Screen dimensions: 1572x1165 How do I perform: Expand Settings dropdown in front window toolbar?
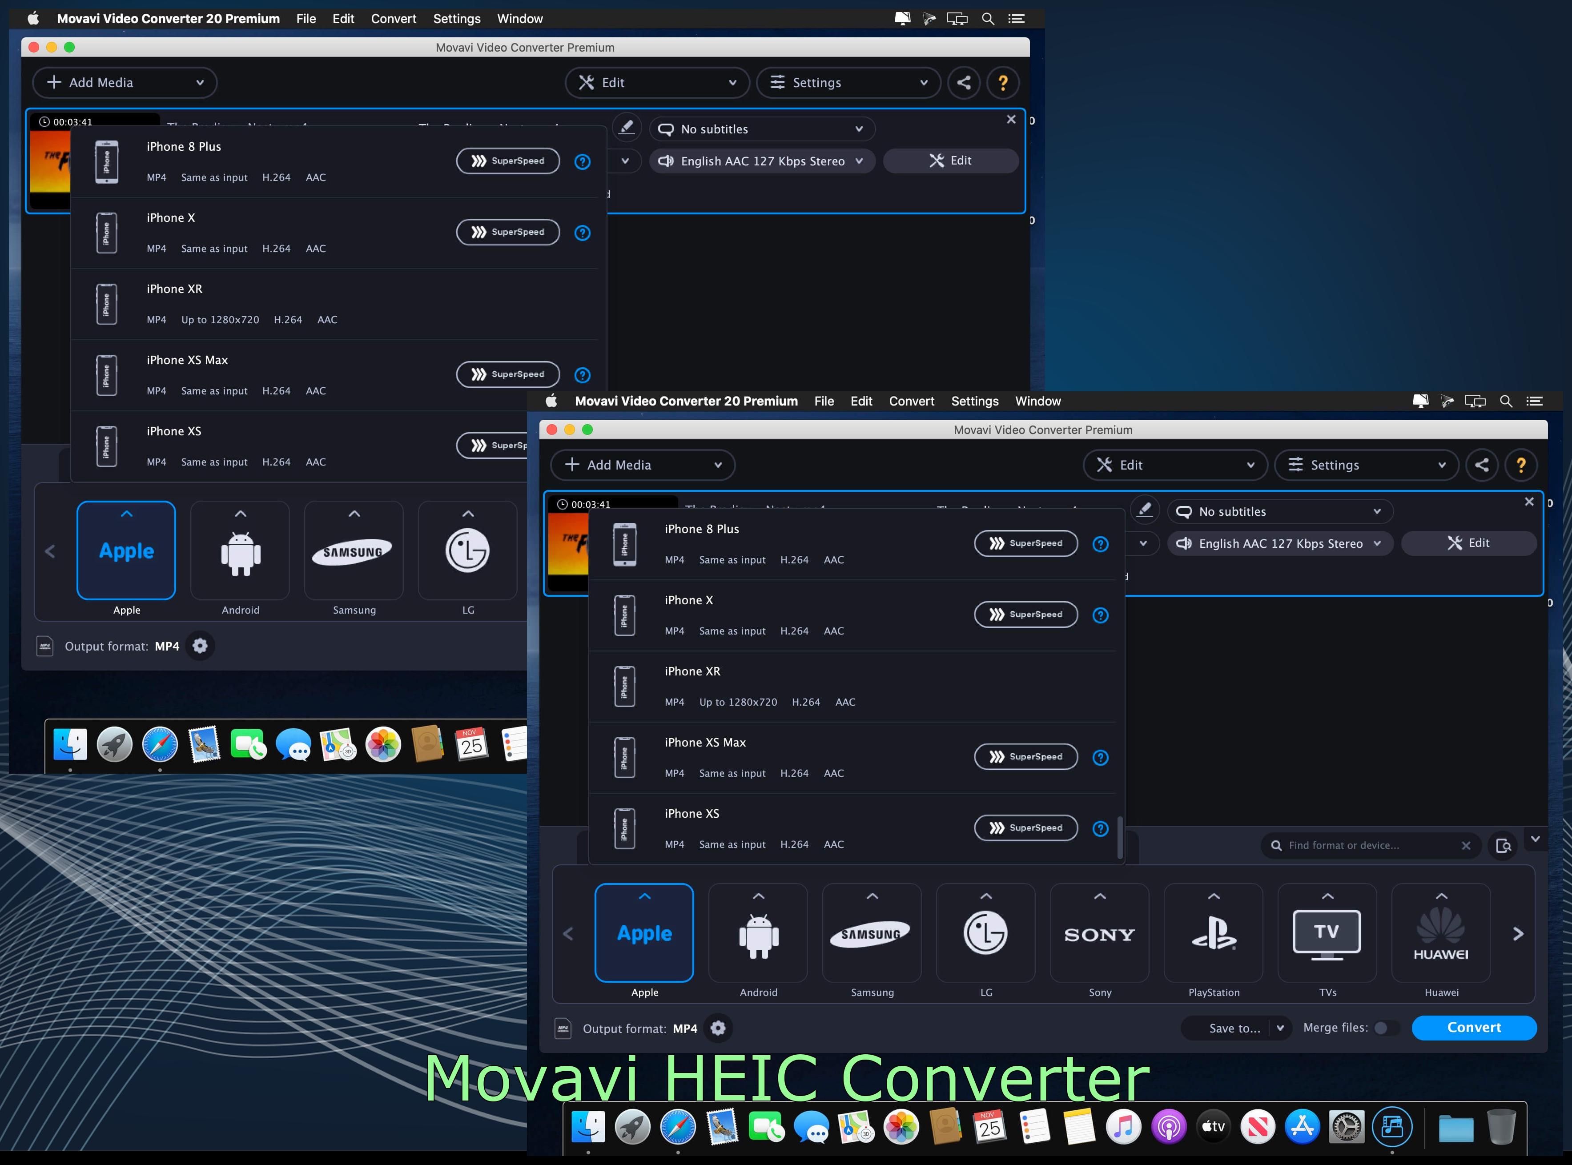tap(1442, 465)
